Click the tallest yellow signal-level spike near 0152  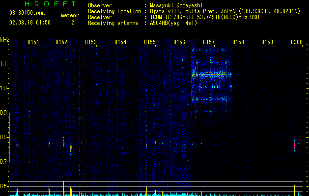[63, 188]
